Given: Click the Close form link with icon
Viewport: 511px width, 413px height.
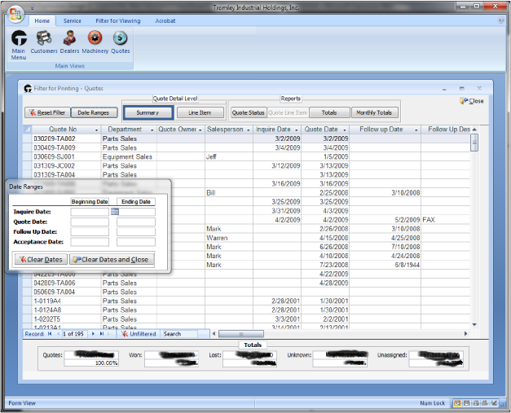Looking at the screenshot, I should (472, 101).
